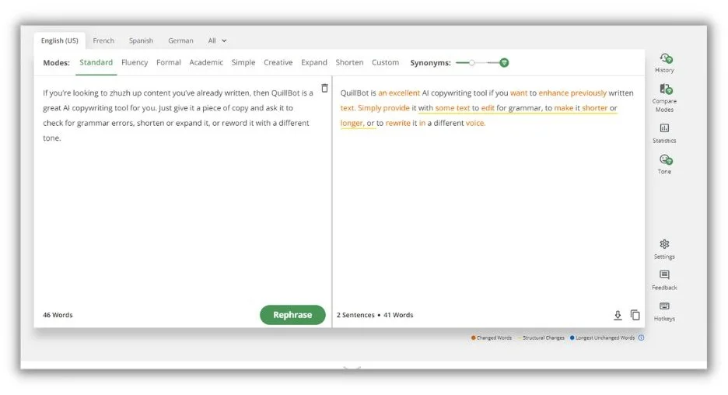Image resolution: width=728 pixels, height=395 pixels.
Task: Click the Structural Changes legend entry
Action: [x=541, y=338]
